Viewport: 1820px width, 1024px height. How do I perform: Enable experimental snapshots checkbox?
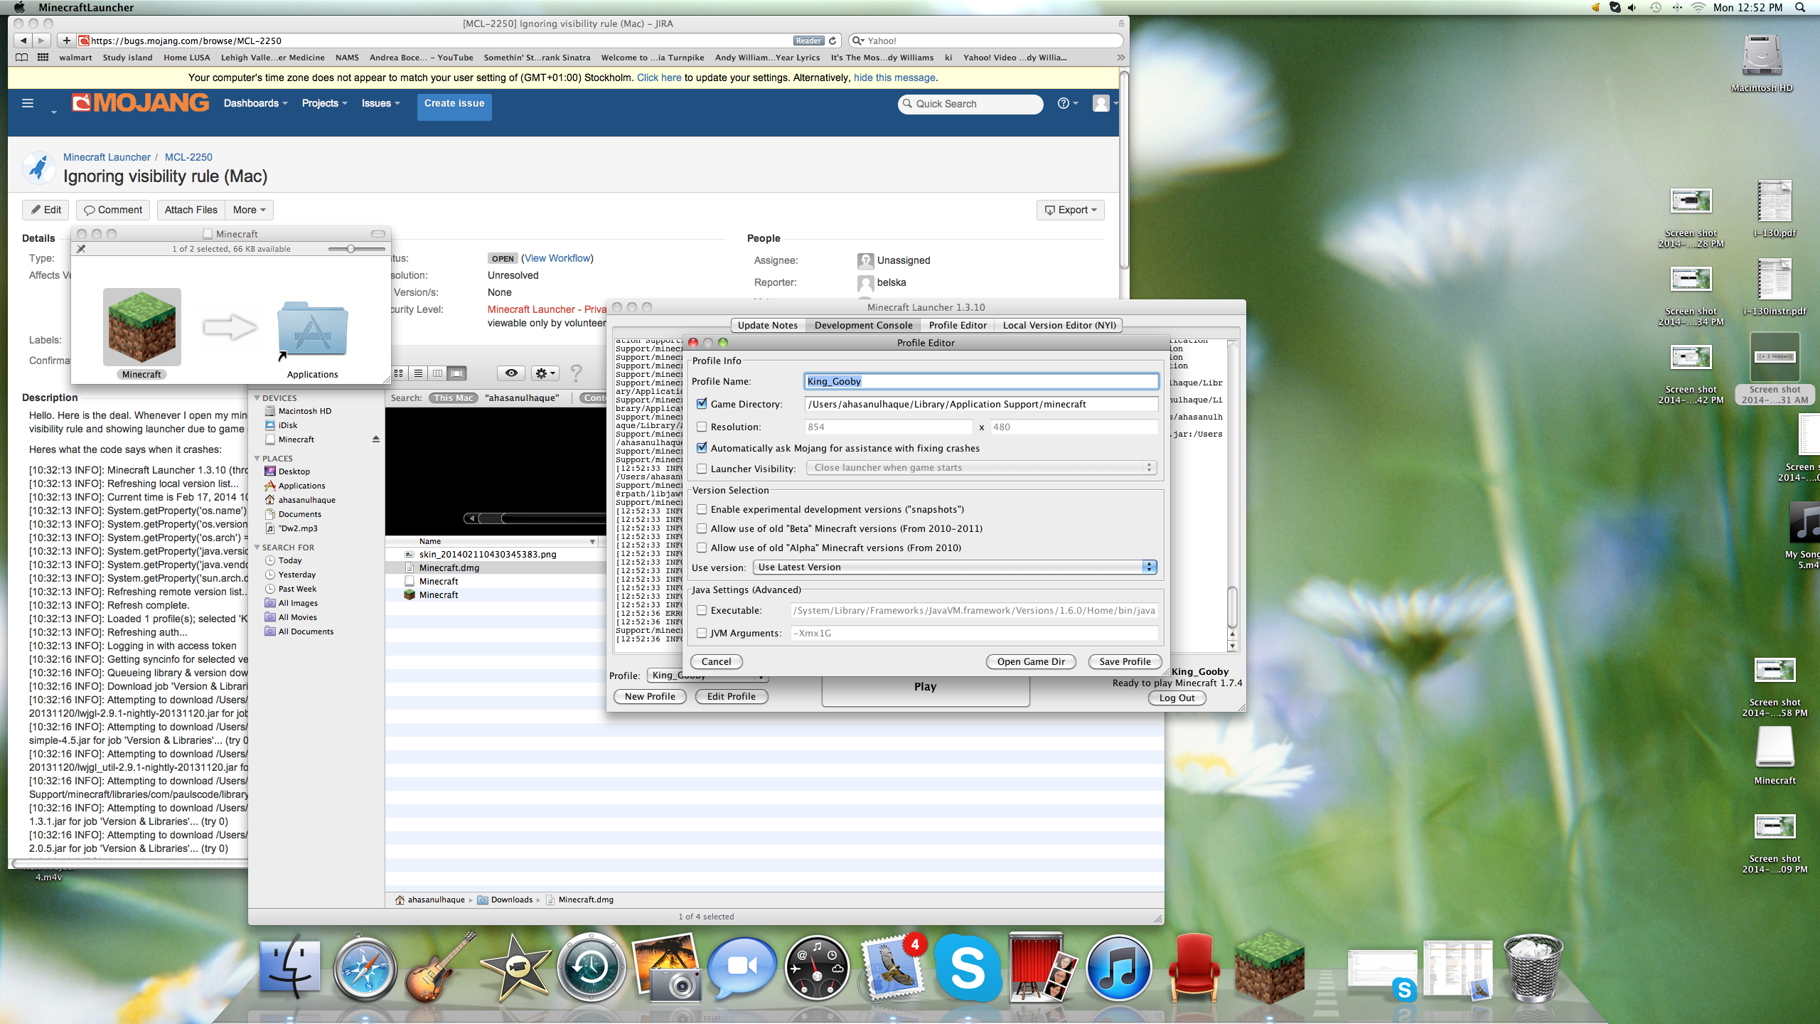tap(702, 509)
